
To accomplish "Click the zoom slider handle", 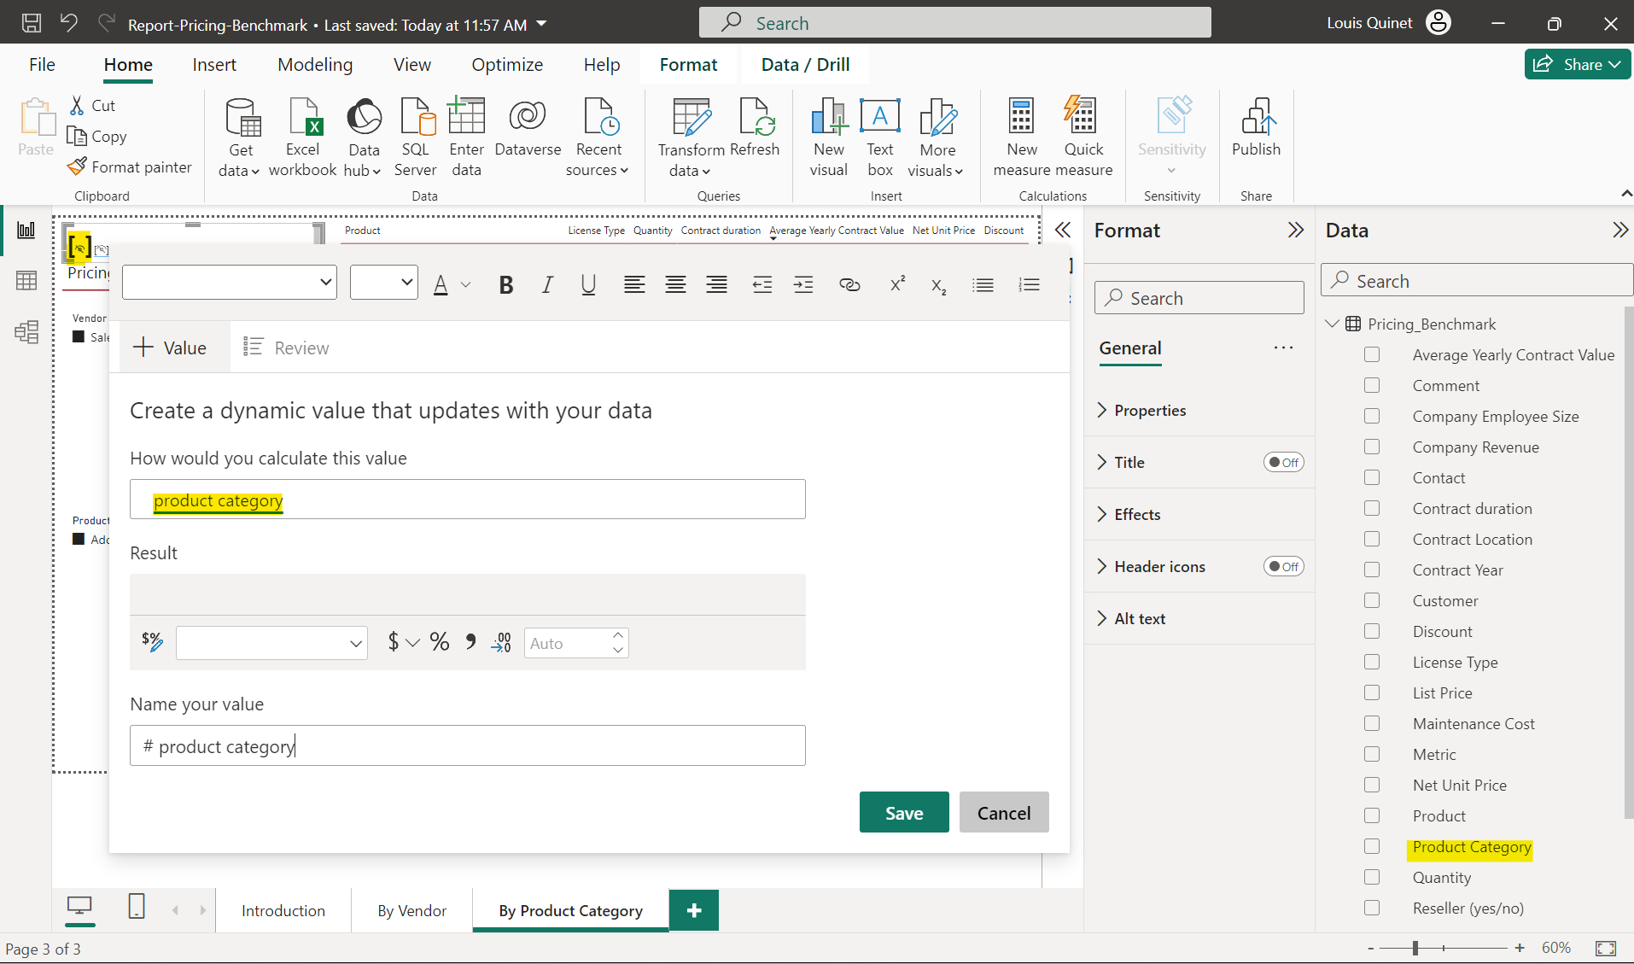I will pos(1415,948).
